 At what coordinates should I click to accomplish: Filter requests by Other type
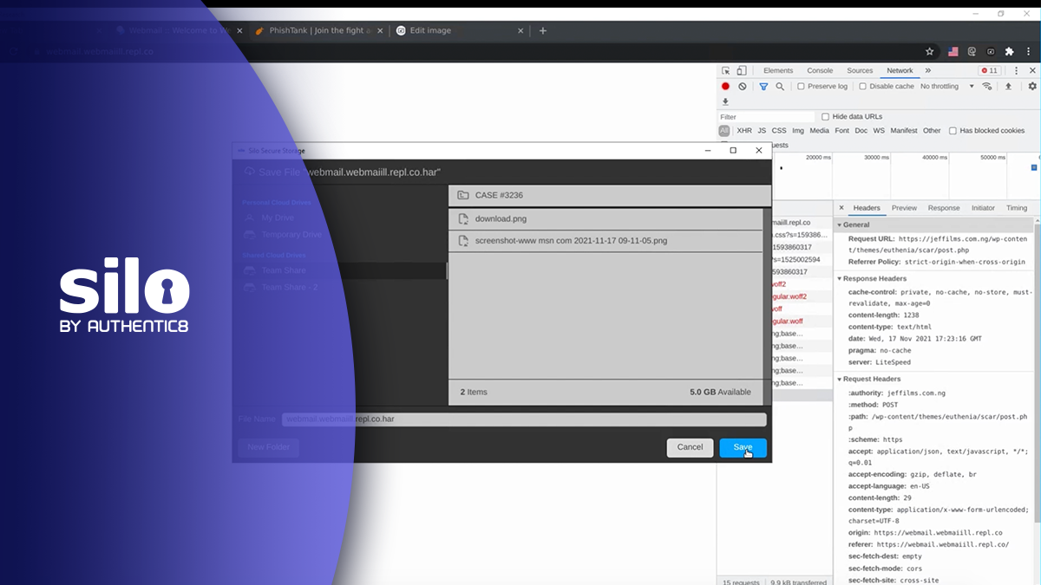tap(932, 131)
